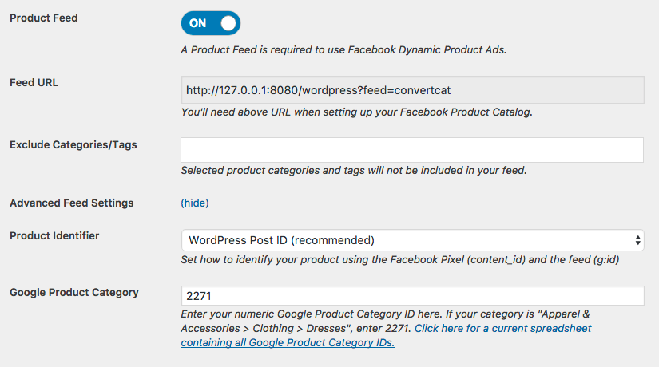The width and height of the screenshot is (659, 367).
Task: Focus the Exclude Categories/Tags input box
Action: [412, 150]
